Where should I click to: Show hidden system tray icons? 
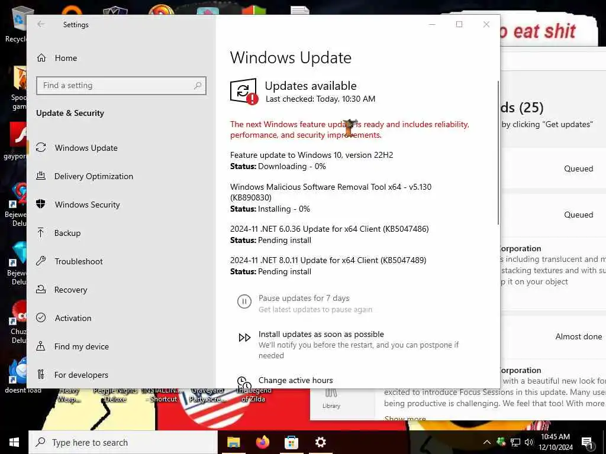[x=487, y=442]
